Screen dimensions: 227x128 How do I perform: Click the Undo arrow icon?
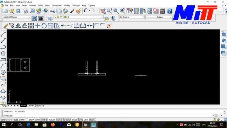pos(85,11)
